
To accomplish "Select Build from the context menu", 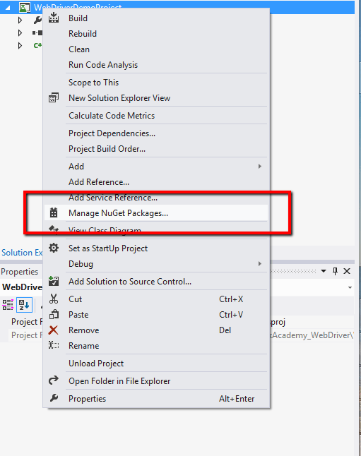I will click(x=155, y=18).
